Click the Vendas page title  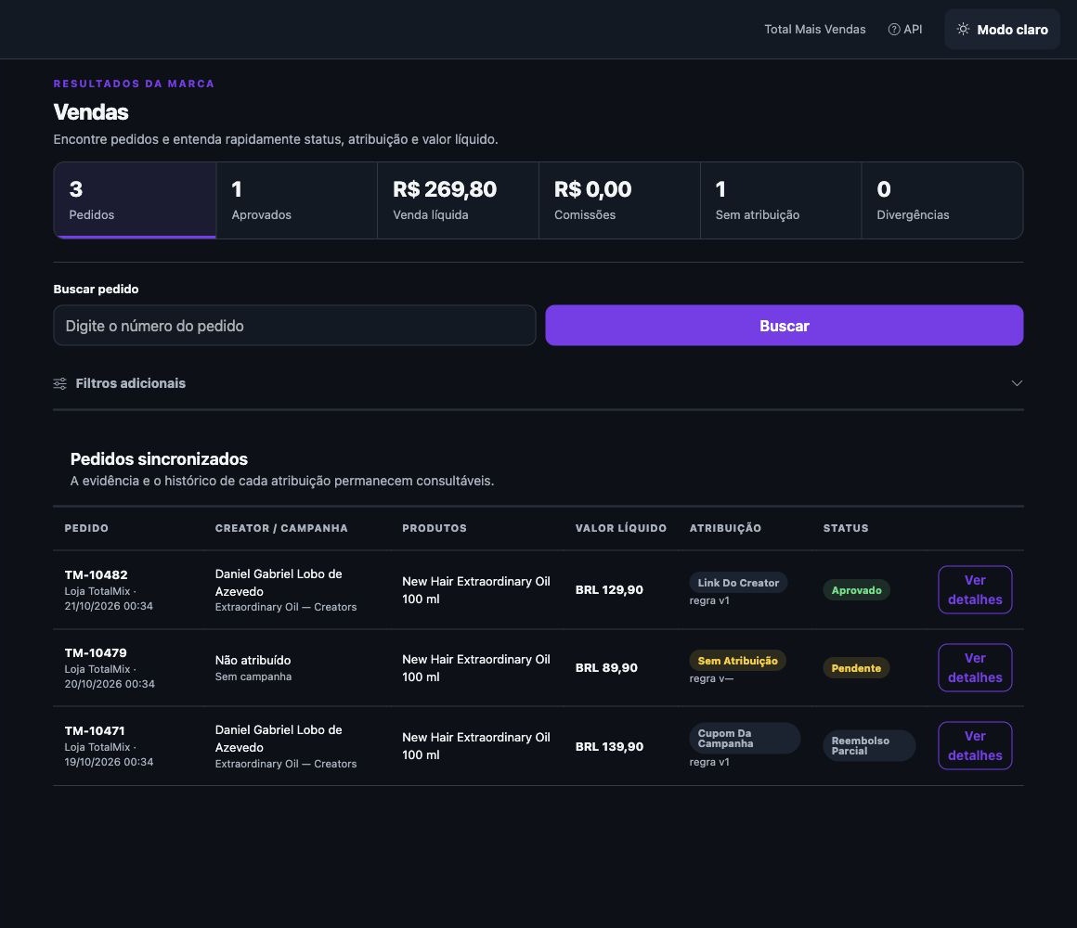pyautogui.click(x=91, y=112)
